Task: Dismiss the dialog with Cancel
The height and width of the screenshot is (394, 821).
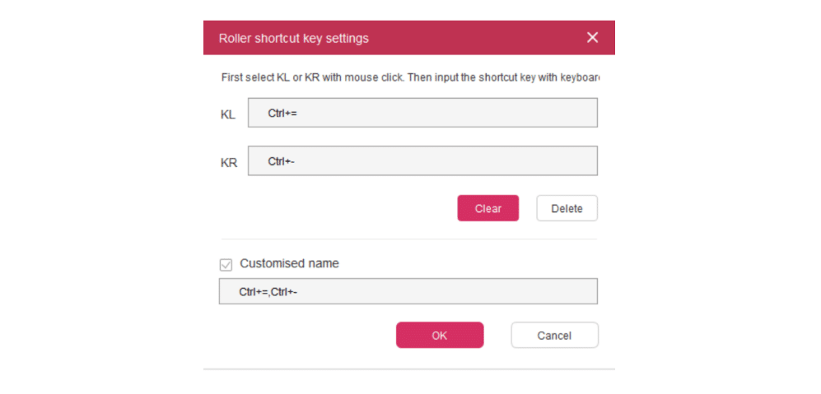Action: [x=554, y=335]
